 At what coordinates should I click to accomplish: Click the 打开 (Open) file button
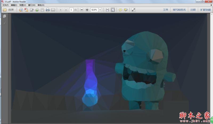(x=8, y=10)
